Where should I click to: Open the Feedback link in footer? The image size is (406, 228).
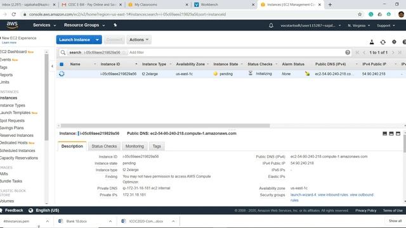14,210
